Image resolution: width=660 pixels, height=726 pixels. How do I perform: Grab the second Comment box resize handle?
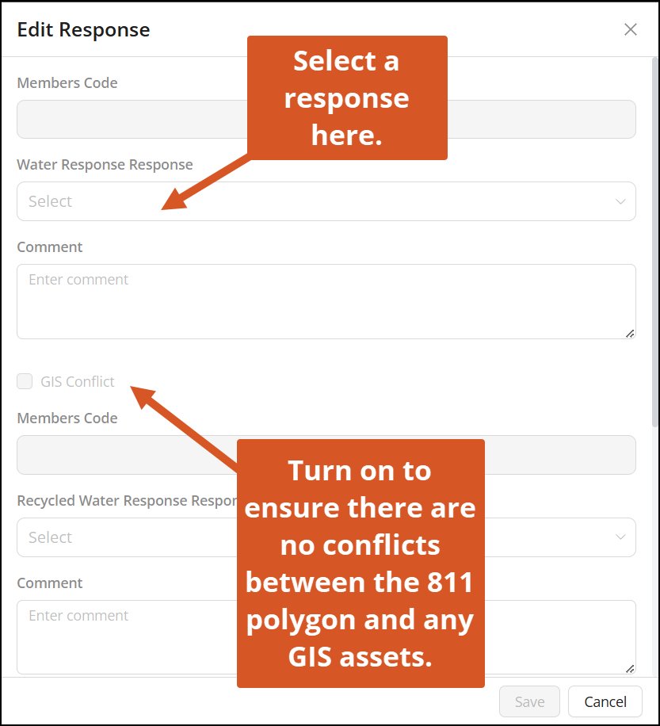630,669
